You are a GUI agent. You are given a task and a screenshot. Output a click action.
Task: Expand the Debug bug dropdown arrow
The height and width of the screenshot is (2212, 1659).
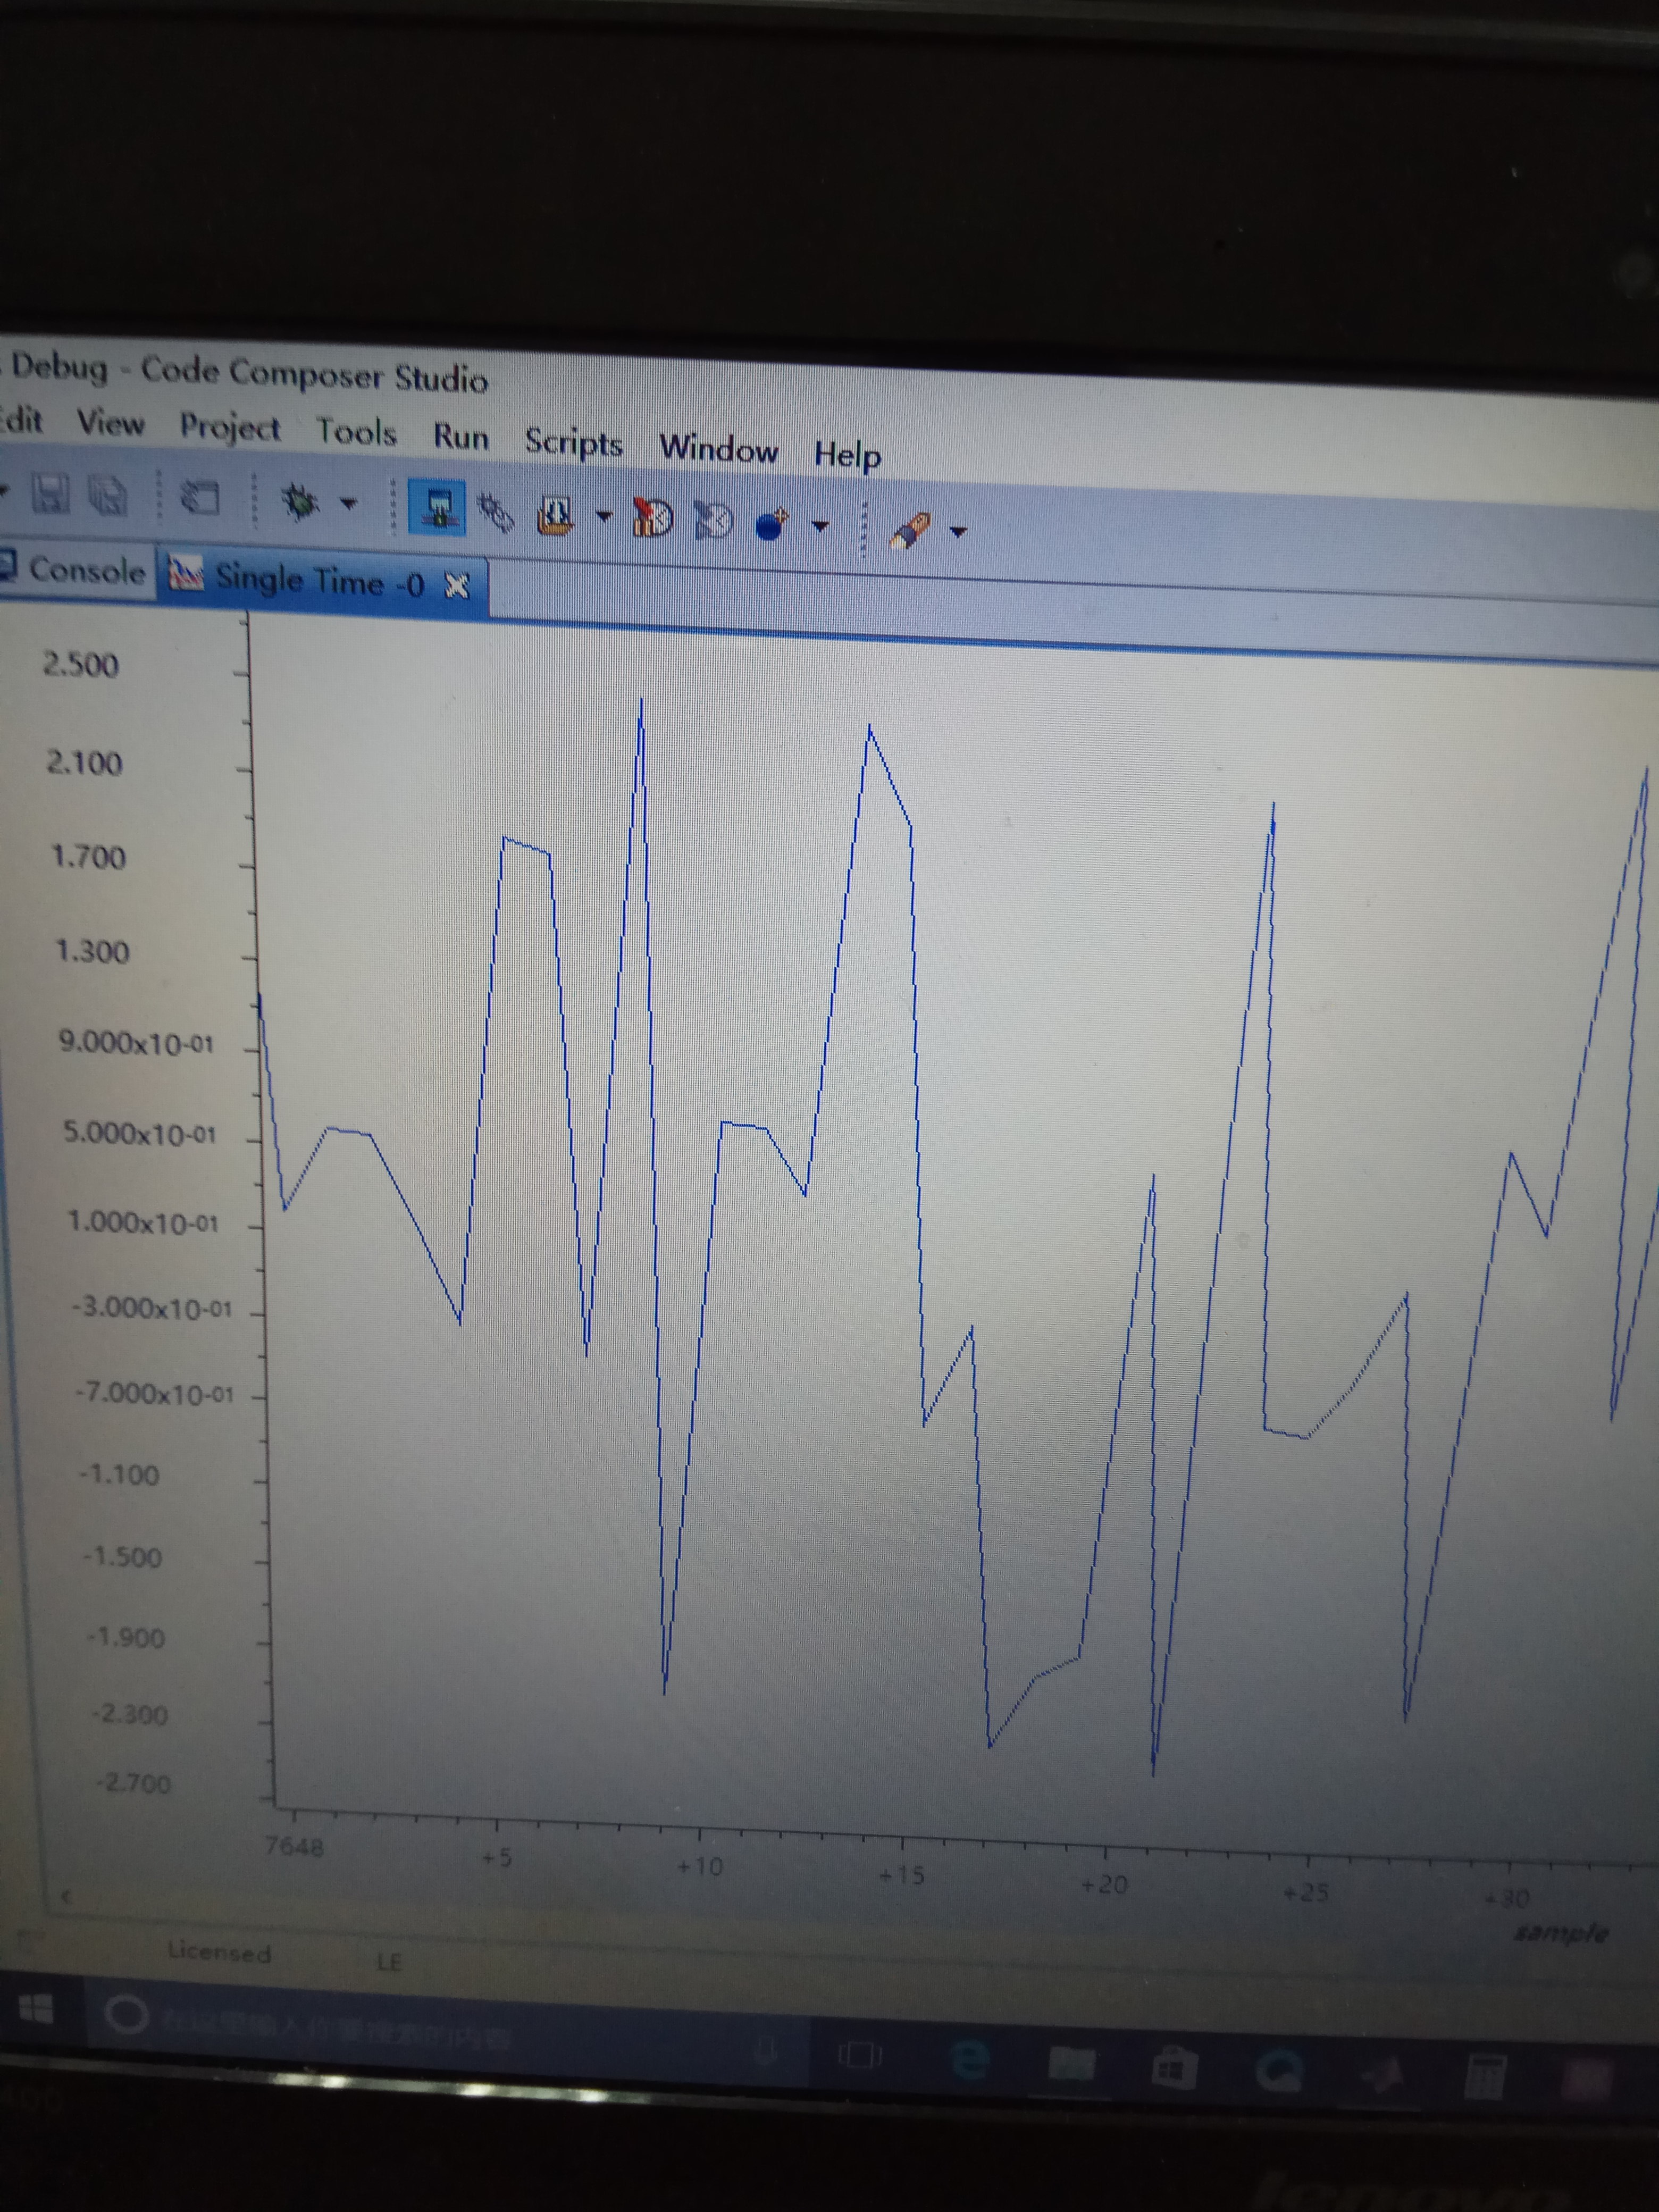[348, 503]
